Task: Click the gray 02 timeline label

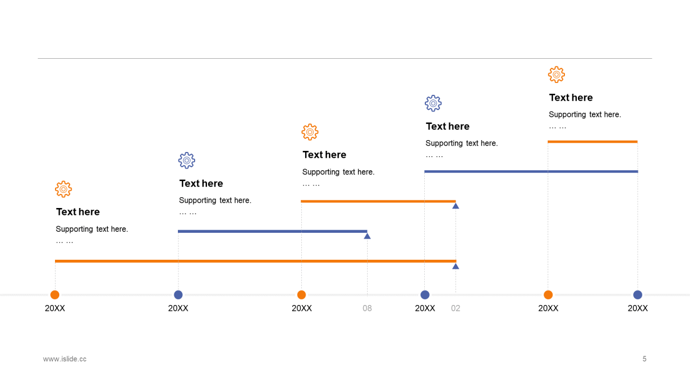Action: pos(456,308)
